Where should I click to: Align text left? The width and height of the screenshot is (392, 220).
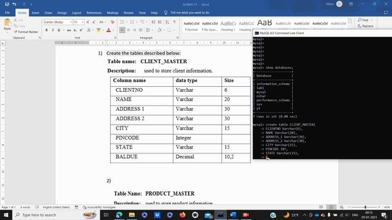122,30
